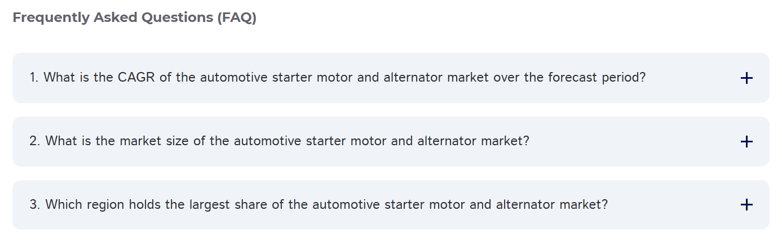The image size is (782, 242).
Task: Select the third FAQ question text about region
Action: [319, 204]
